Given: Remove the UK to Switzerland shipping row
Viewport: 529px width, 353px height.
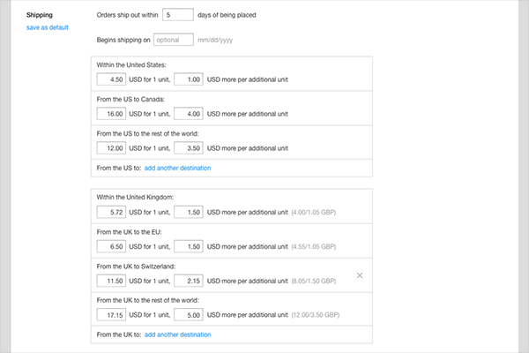Looking at the screenshot, I should [359, 275].
